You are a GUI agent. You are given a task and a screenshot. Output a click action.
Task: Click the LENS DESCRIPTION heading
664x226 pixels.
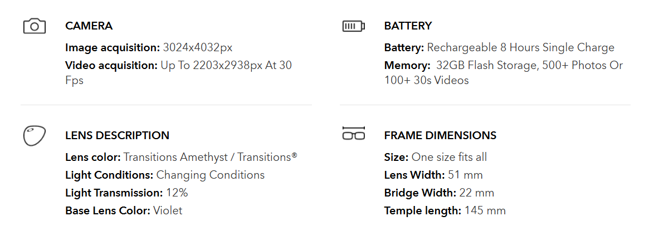pyautogui.click(x=117, y=135)
